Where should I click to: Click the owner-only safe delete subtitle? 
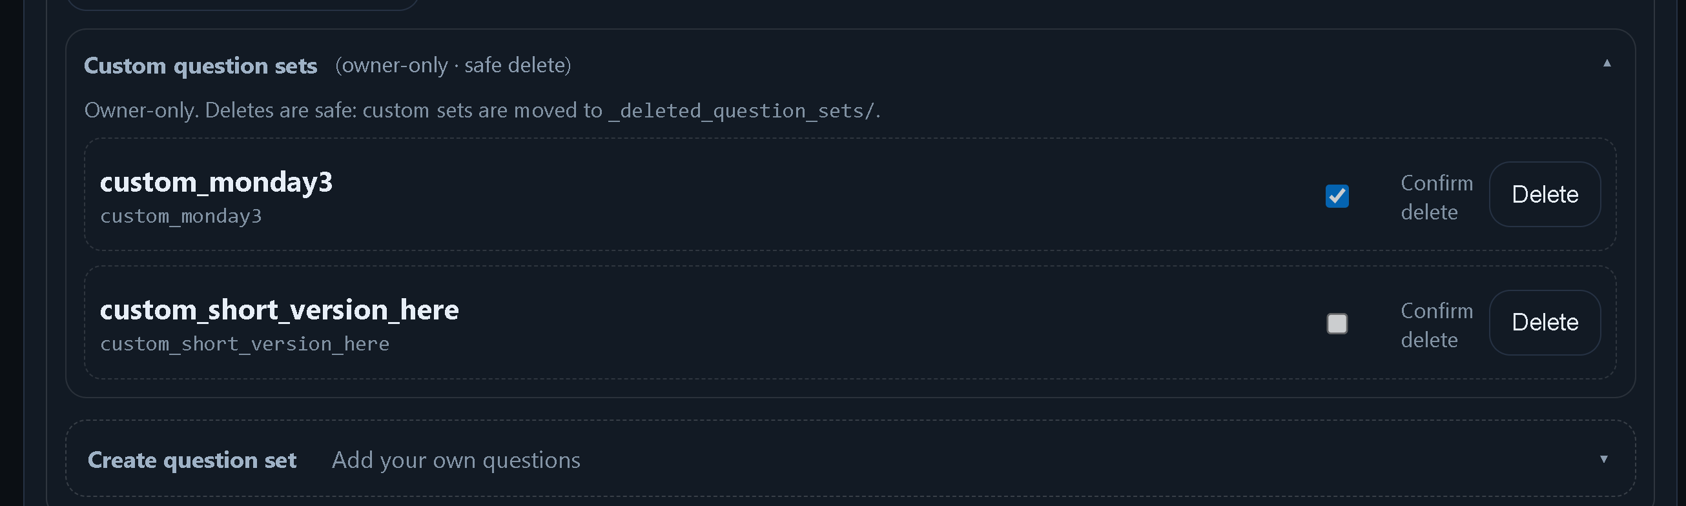click(453, 65)
